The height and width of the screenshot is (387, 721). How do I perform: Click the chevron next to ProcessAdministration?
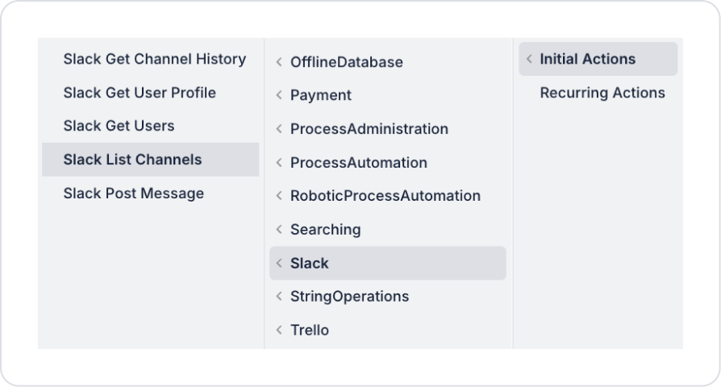(x=279, y=129)
